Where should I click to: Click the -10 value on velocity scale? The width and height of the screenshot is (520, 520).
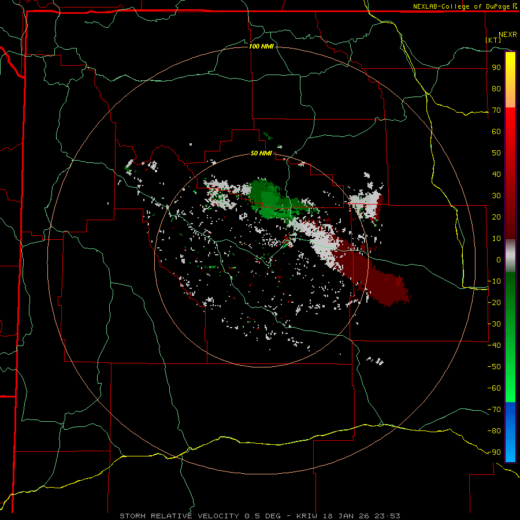click(494, 281)
